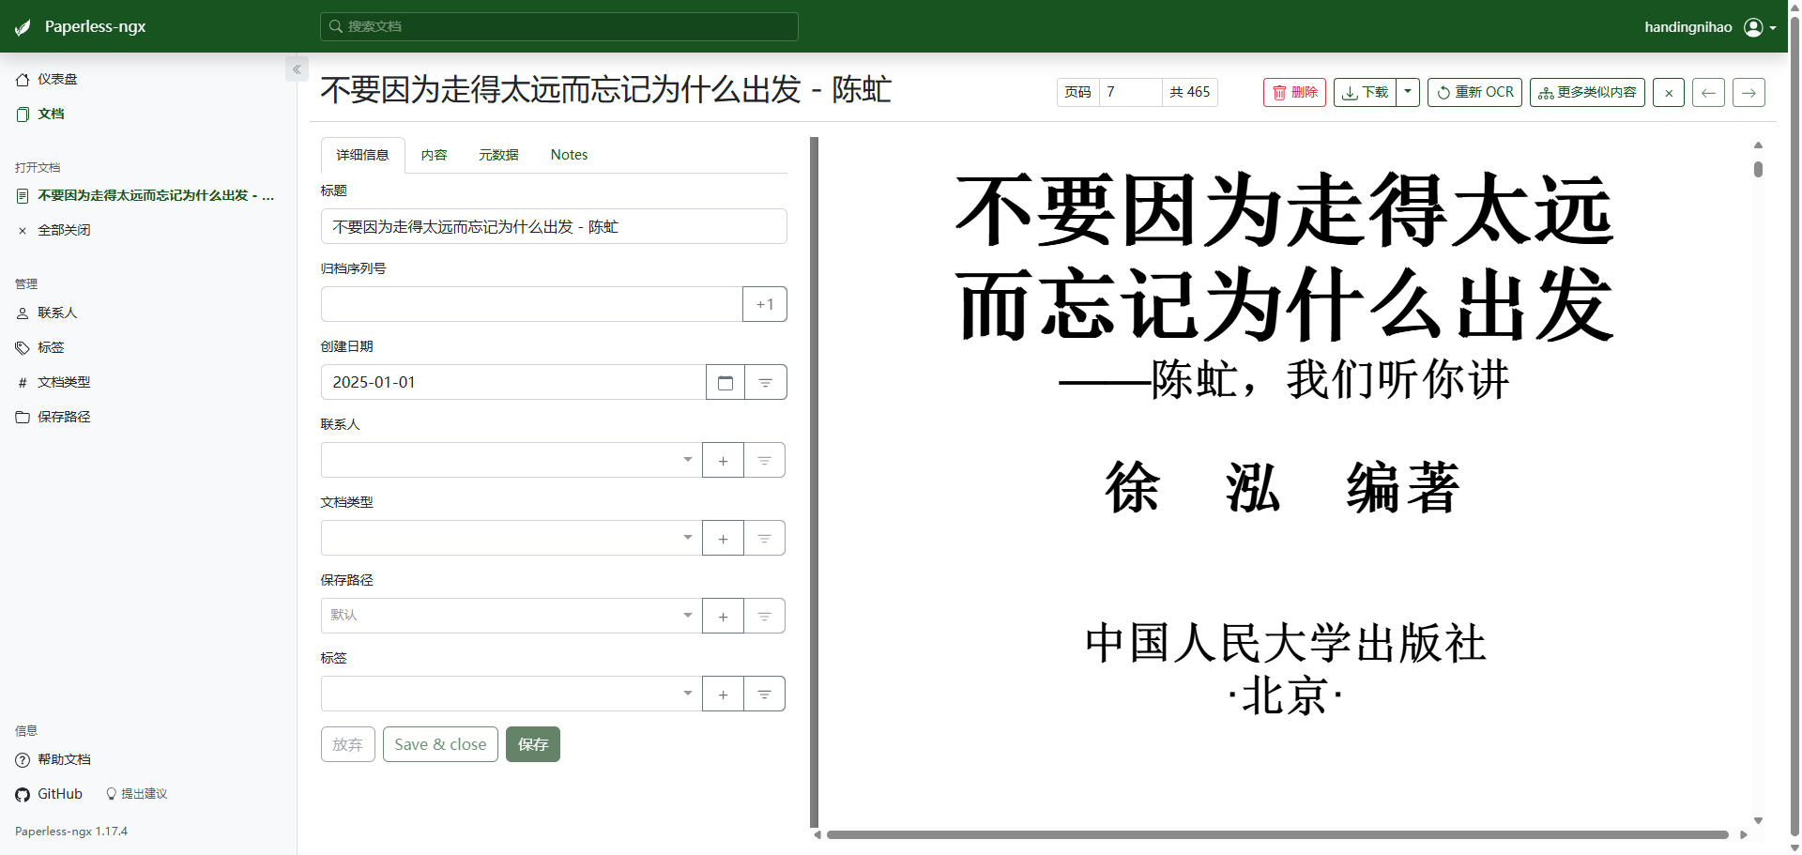Open the calendar date picker icon
The image size is (1802, 855).
pos(725,382)
